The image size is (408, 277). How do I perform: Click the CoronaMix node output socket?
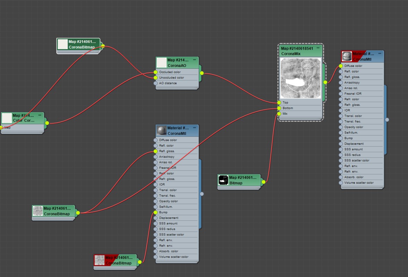(x=325, y=82)
